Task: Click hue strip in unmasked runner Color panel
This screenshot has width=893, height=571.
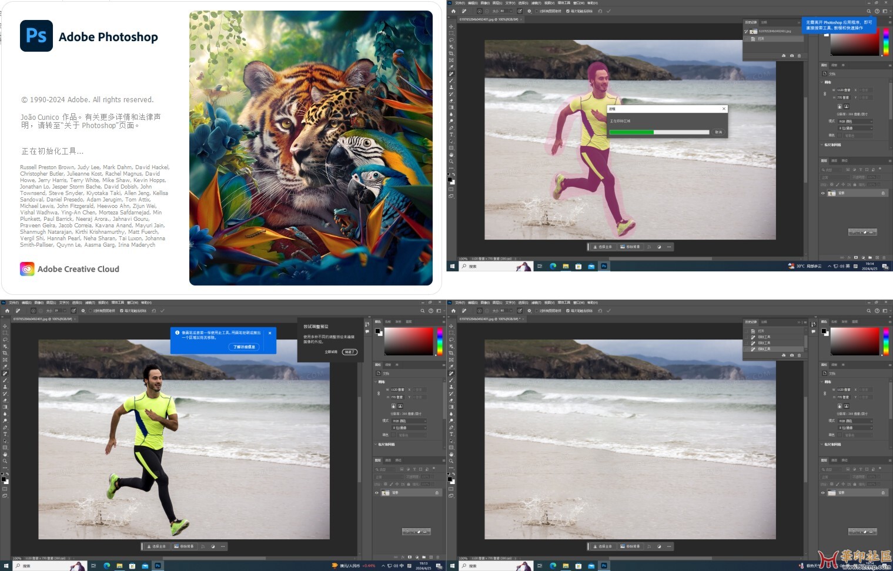Action: (440, 341)
